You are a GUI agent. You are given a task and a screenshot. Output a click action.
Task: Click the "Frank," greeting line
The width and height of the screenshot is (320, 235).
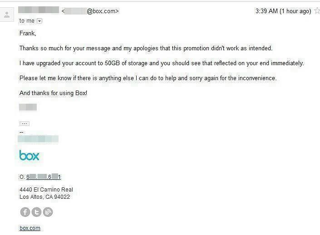coord(28,33)
